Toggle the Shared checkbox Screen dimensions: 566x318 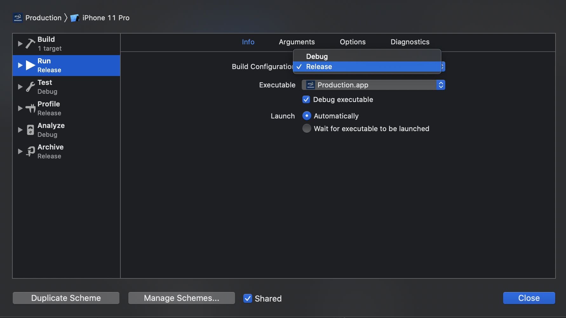point(248,298)
